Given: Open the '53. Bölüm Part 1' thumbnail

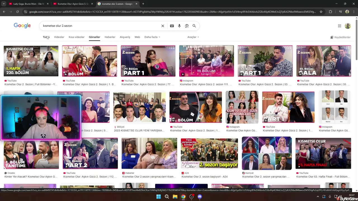Looking at the screenshot, I should tap(265, 61).
